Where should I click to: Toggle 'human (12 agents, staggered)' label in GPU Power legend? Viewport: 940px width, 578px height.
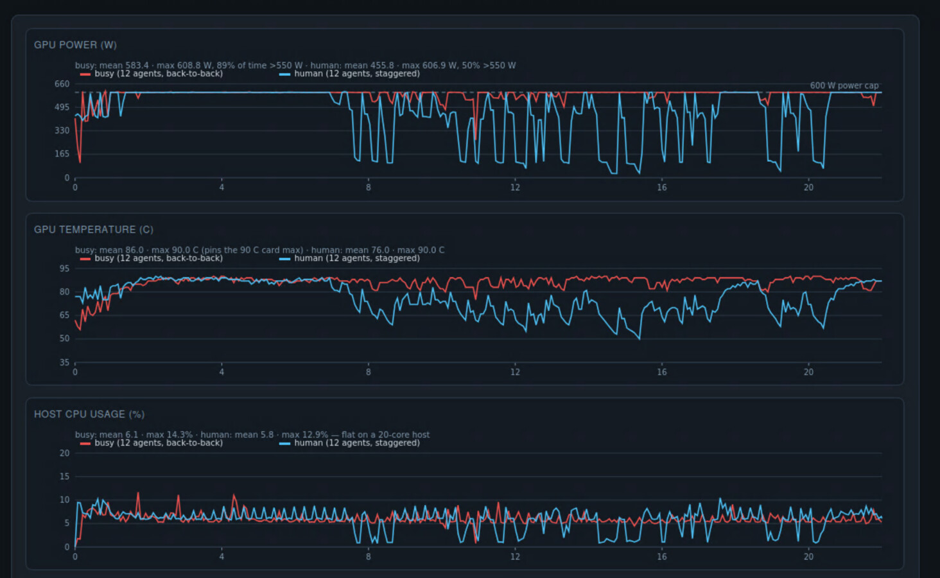click(357, 74)
